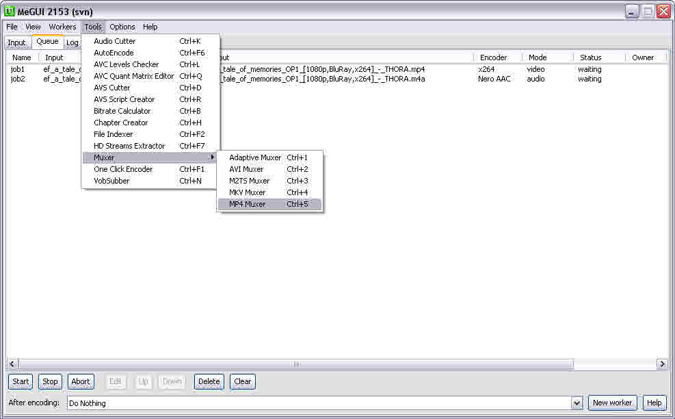The height and width of the screenshot is (419, 675).
Task: Click the Help button at bottom right
Action: click(654, 403)
